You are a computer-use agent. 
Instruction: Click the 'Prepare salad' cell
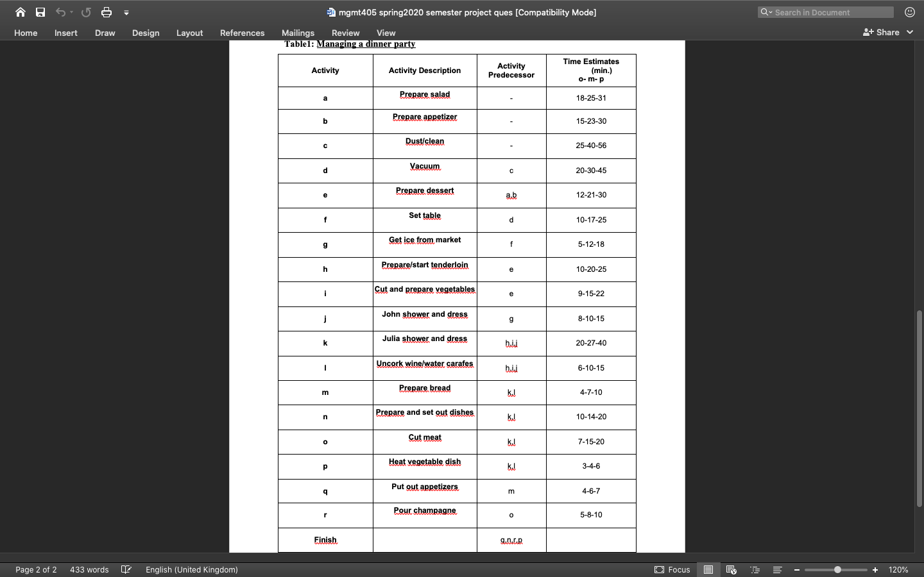click(425, 98)
